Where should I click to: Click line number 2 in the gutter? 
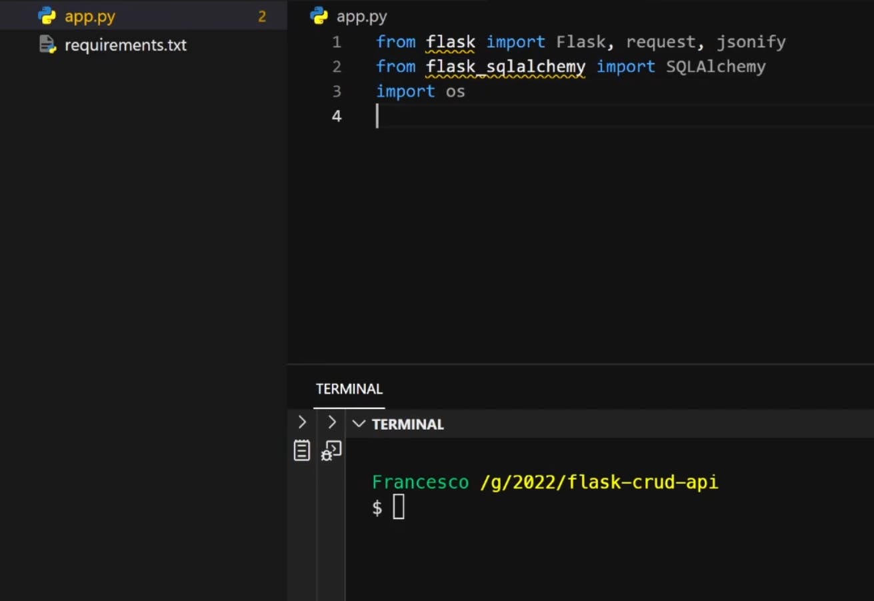[x=337, y=67]
